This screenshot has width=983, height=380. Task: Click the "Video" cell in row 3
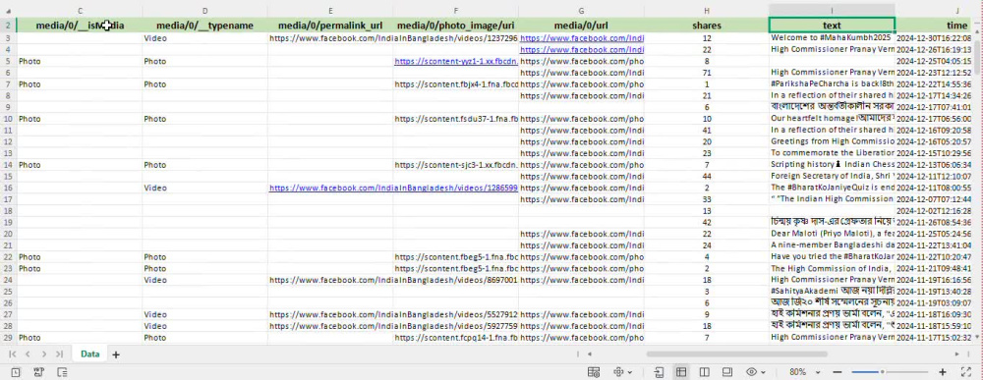click(x=205, y=38)
